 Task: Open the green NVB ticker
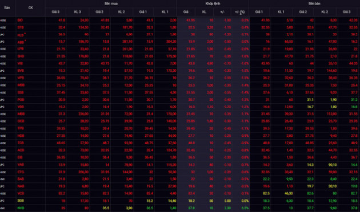21,208
